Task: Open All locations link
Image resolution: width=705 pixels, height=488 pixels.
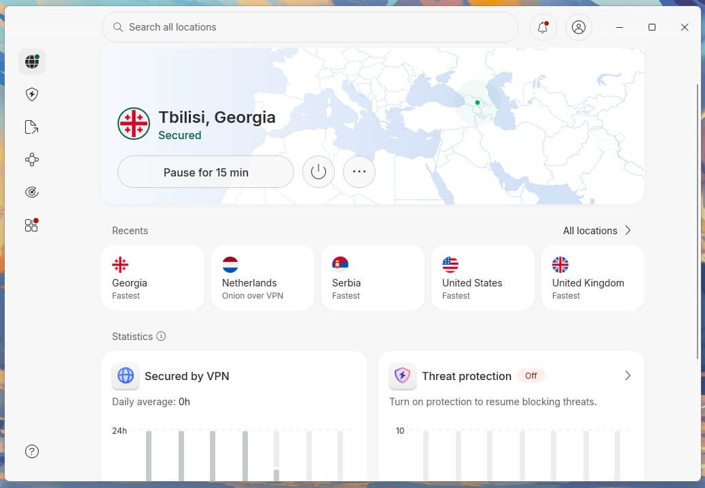Action: 590,231
